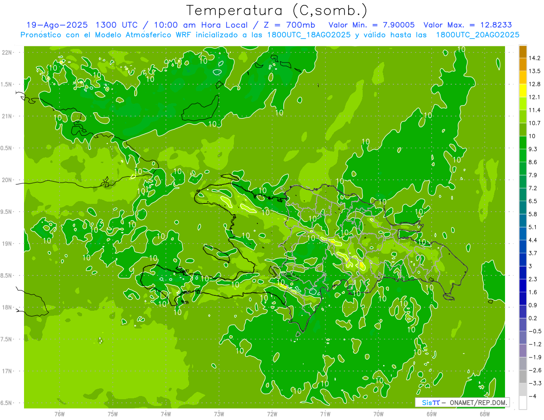Click the '0.9' value on the color legend
This screenshot has width=544, height=420.
click(x=533, y=305)
